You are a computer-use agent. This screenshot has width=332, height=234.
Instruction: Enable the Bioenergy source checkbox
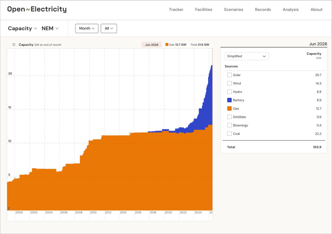(x=229, y=125)
